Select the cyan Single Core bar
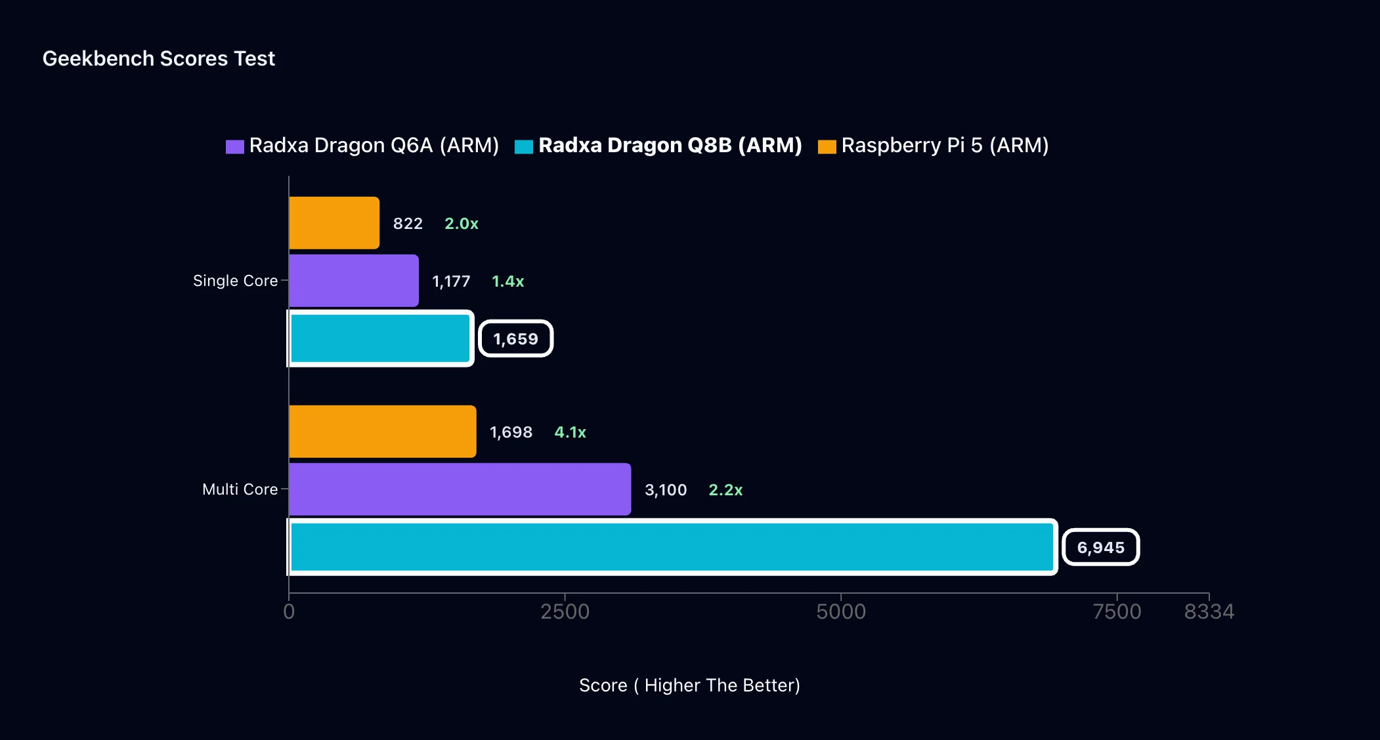Image resolution: width=1380 pixels, height=740 pixels. (381, 339)
